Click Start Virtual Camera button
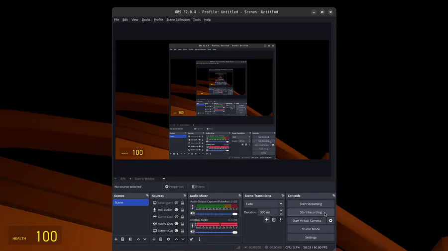This screenshot has height=251, width=448. (307, 221)
